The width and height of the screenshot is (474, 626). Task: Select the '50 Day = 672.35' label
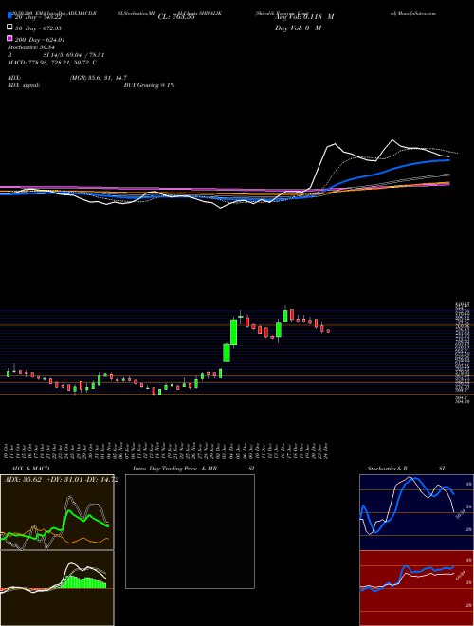(39, 28)
